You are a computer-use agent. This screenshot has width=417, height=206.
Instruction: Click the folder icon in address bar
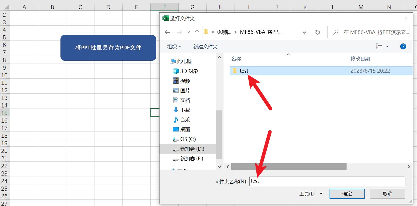coord(206,32)
